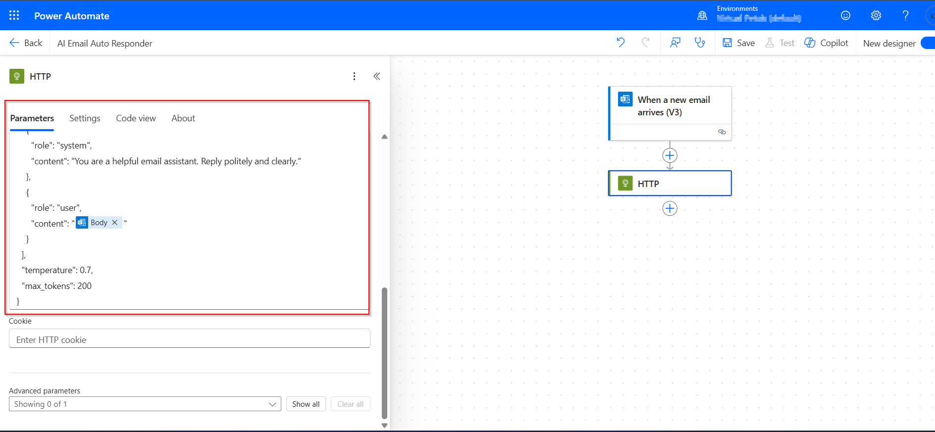Image resolution: width=935 pixels, height=432 pixels.
Task: Save the flow
Action: coord(738,43)
